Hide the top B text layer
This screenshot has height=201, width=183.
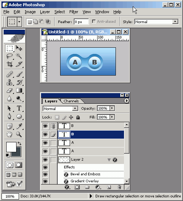[45, 126]
